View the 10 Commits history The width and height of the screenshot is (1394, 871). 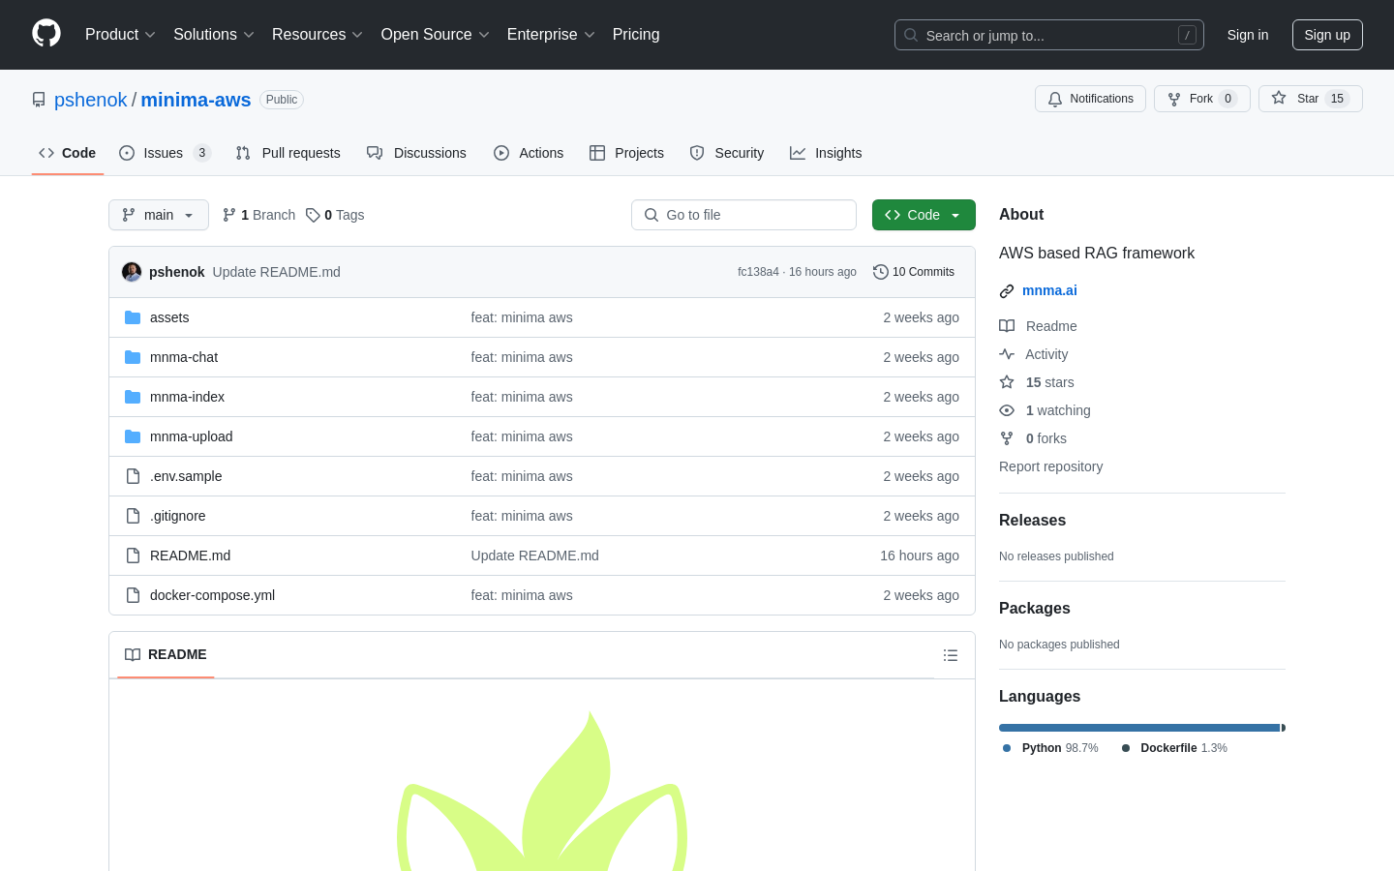click(x=914, y=272)
